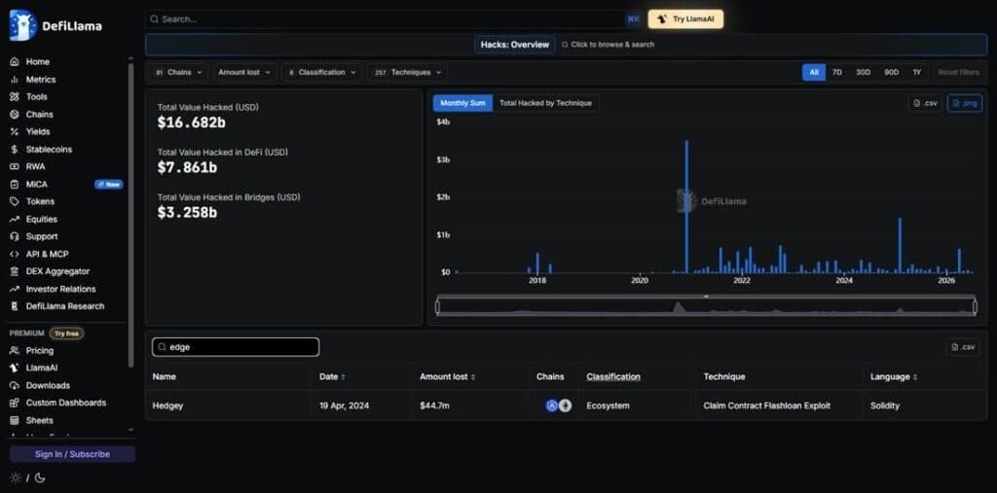
Task: Click the left handle of chart range slider
Action: (x=437, y=307)
